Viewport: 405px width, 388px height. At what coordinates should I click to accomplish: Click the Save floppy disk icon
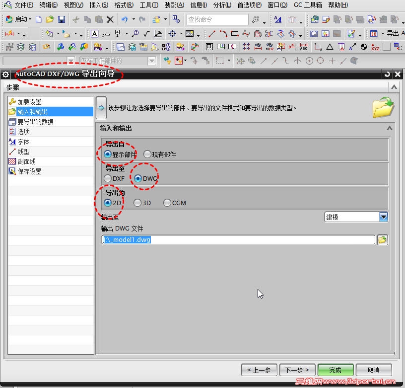pyautogui.click(x=62, y=19)
